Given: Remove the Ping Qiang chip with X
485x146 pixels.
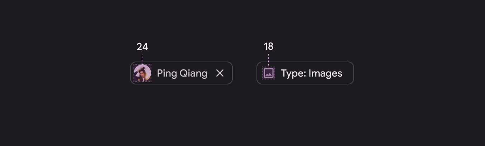Looking at the screenshot, I should click(220, 73).
